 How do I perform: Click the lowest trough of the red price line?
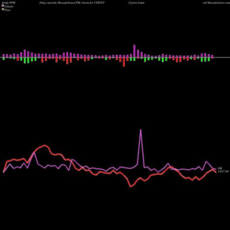pyautogui.click(x=131, y=187)
